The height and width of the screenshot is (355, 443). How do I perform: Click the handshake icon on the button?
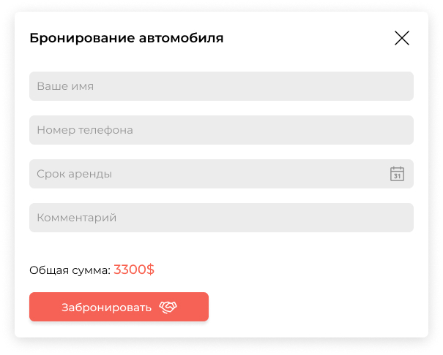coord(168,307)
